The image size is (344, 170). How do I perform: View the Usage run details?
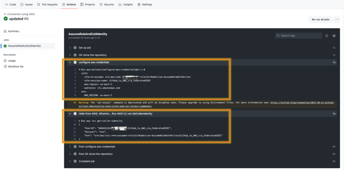12,61
